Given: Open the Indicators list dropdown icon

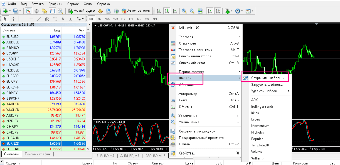Looking at the screenshot, I should pyautogui.click(x=228, y=11).
